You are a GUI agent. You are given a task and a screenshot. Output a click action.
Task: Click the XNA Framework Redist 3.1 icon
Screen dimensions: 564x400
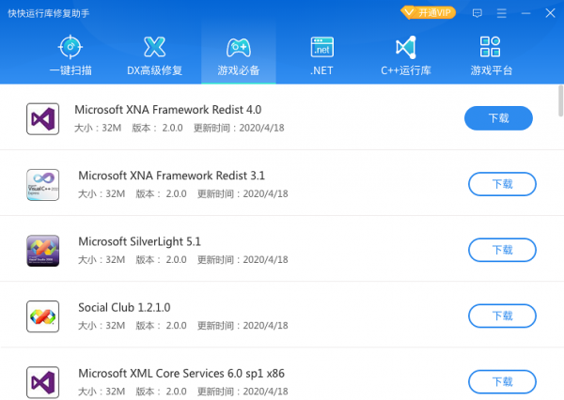click(42, 184)
